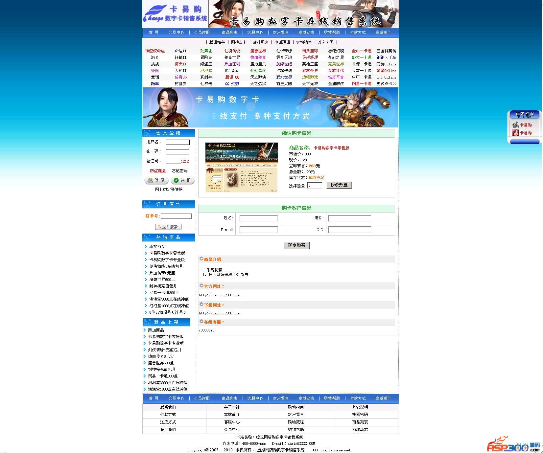Click the grey avatar icon in 在线咨询 panel
The height and width of the screenshot is (453, 543).
(515, 125)
